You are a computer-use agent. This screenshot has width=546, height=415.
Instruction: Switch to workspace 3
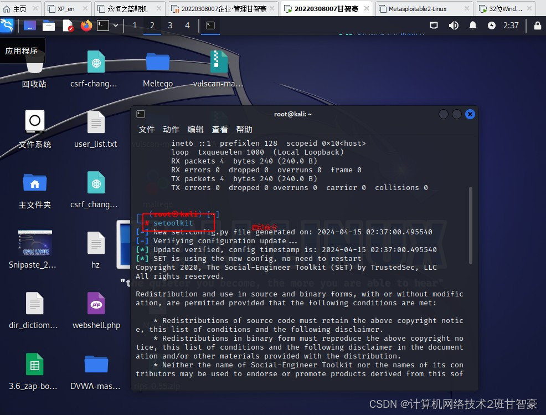click(x=170, y=25)
